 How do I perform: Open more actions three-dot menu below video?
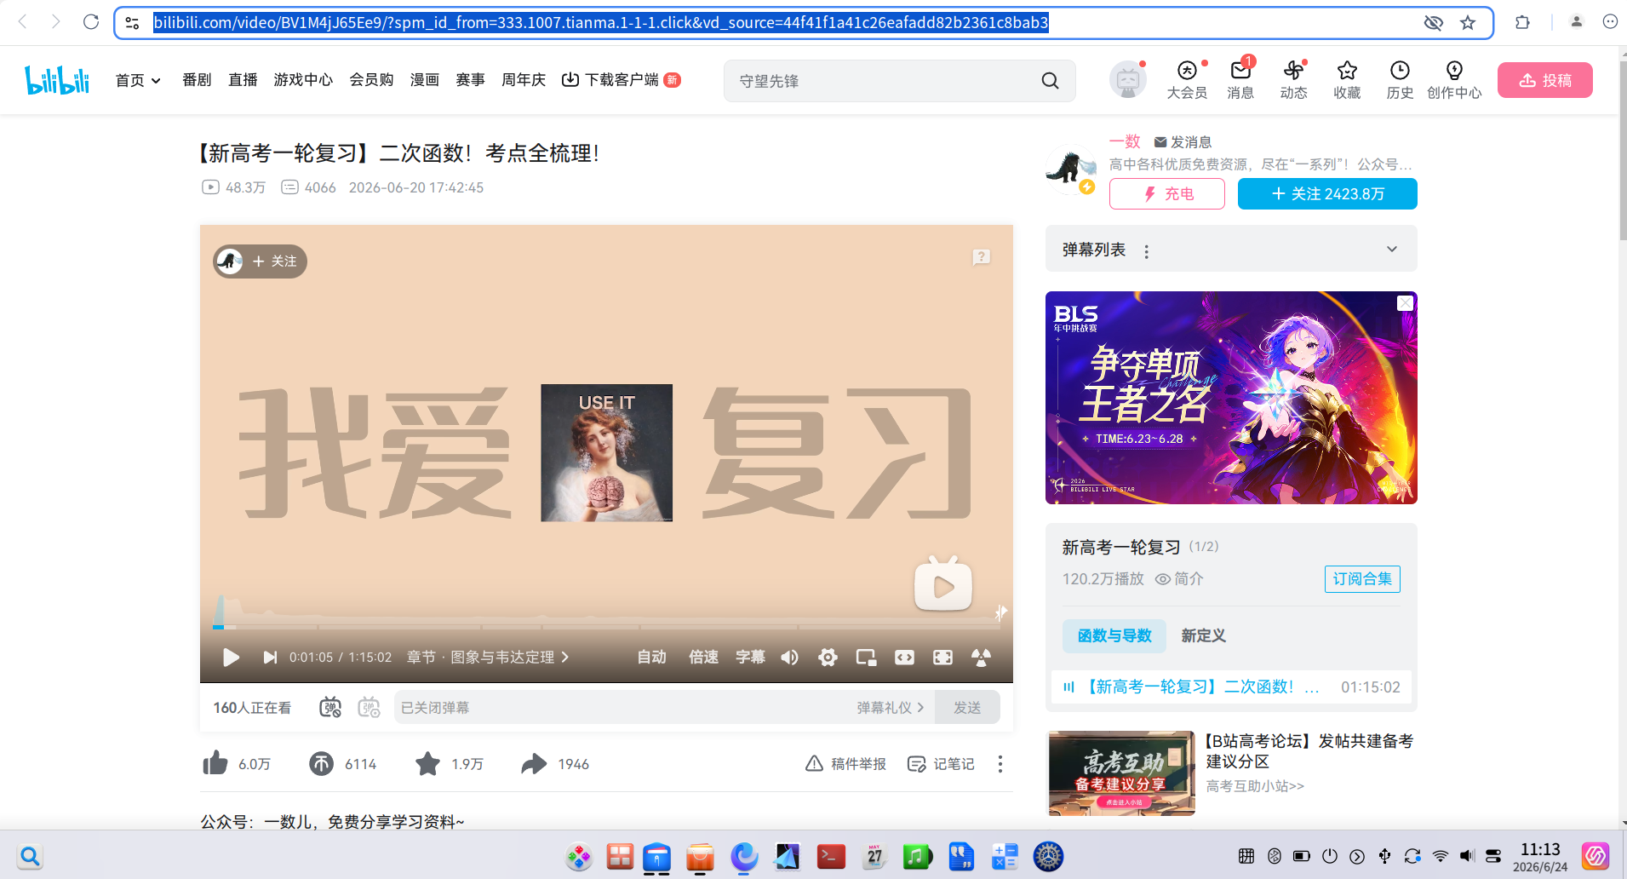click(x=1000, y=764)
